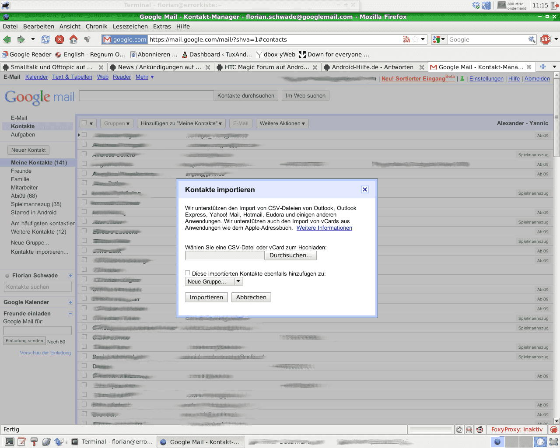Click the text editor notepad panel icon
560x448 pixels.
(21, 442)
